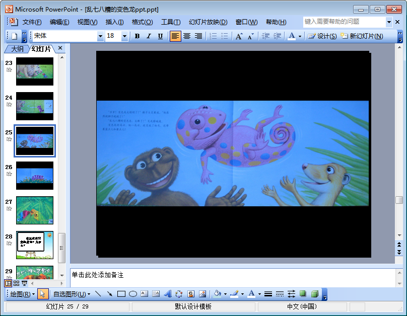
Task: Insert a horizontal text box
Action: click(x=145, y=294)
